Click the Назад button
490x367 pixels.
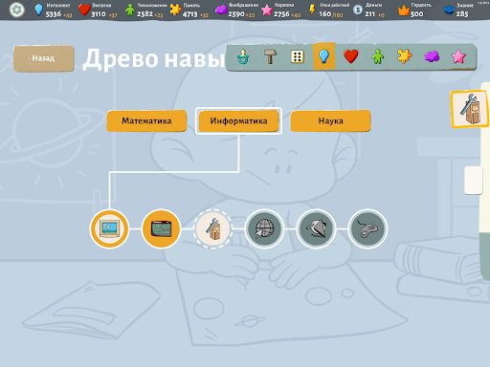44,58
